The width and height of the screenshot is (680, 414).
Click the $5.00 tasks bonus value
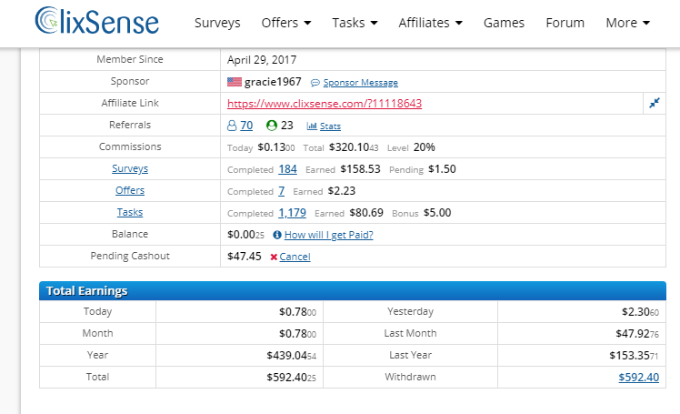pyautogui.click(x=437, y=213)
